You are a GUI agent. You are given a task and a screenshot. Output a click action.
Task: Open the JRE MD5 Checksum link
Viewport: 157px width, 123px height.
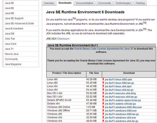(x=63, y=39)
